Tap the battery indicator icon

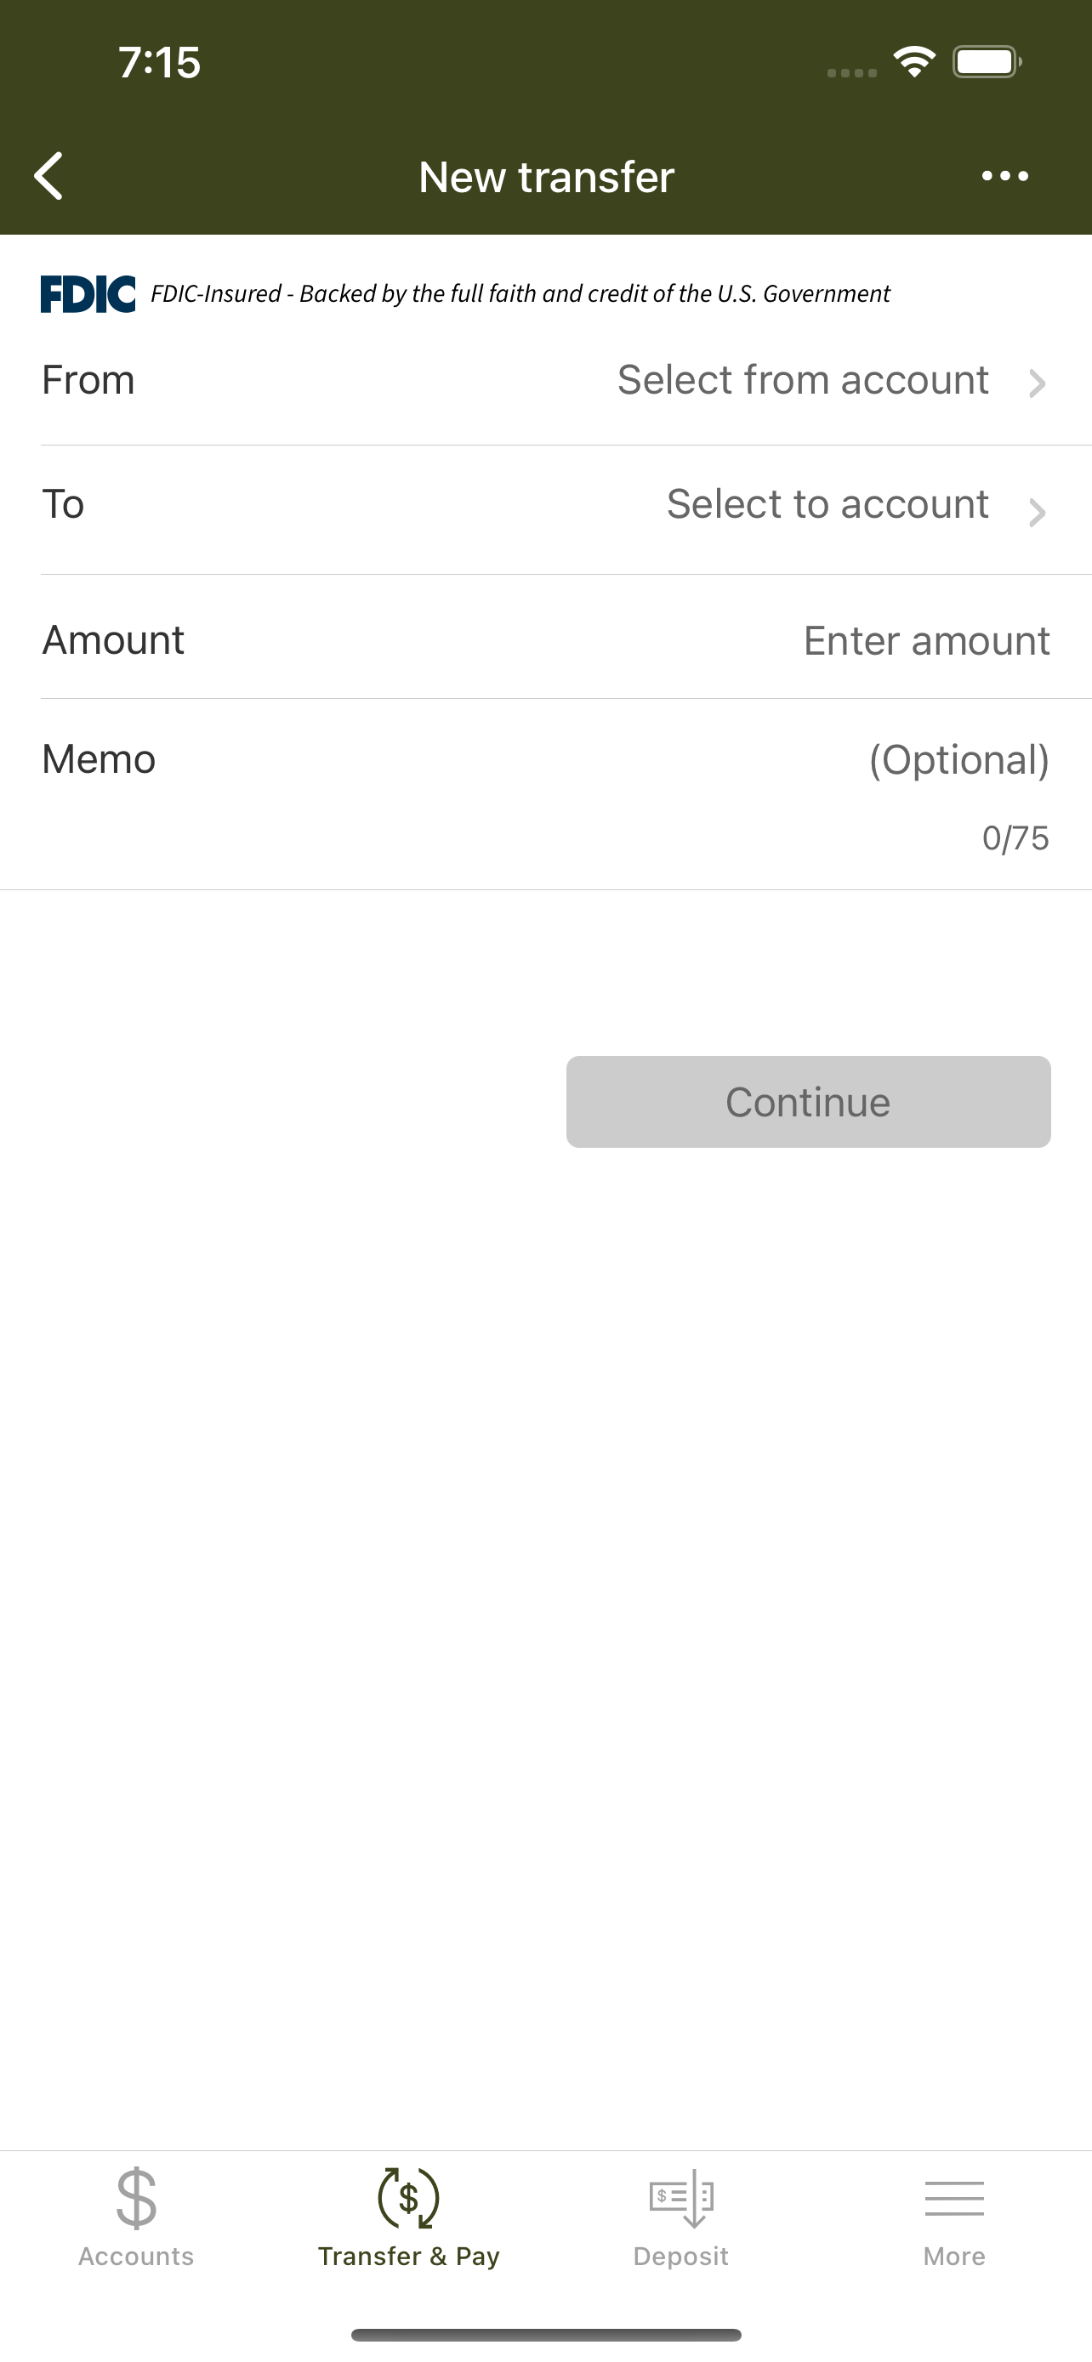[x=987, y=62]
